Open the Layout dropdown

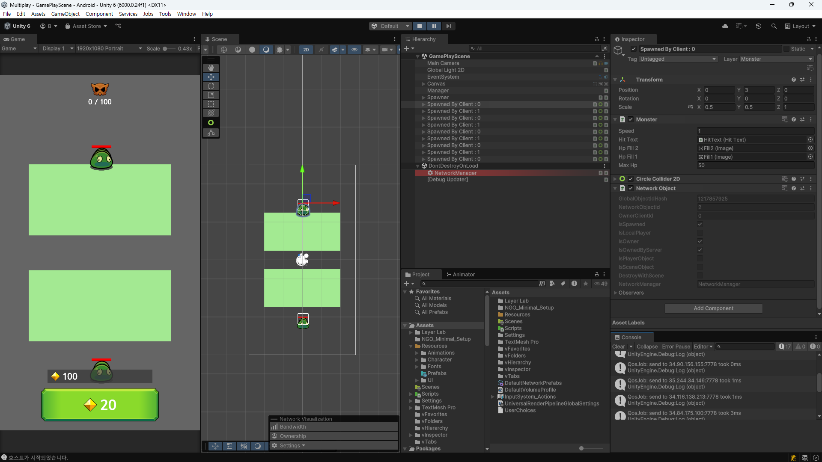(x=801, y=26)
